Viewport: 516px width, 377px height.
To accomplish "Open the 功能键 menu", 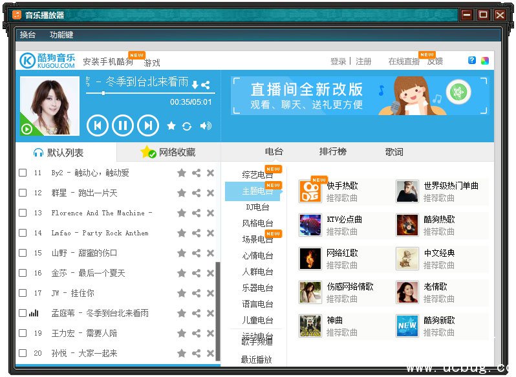I will point(61,35).
